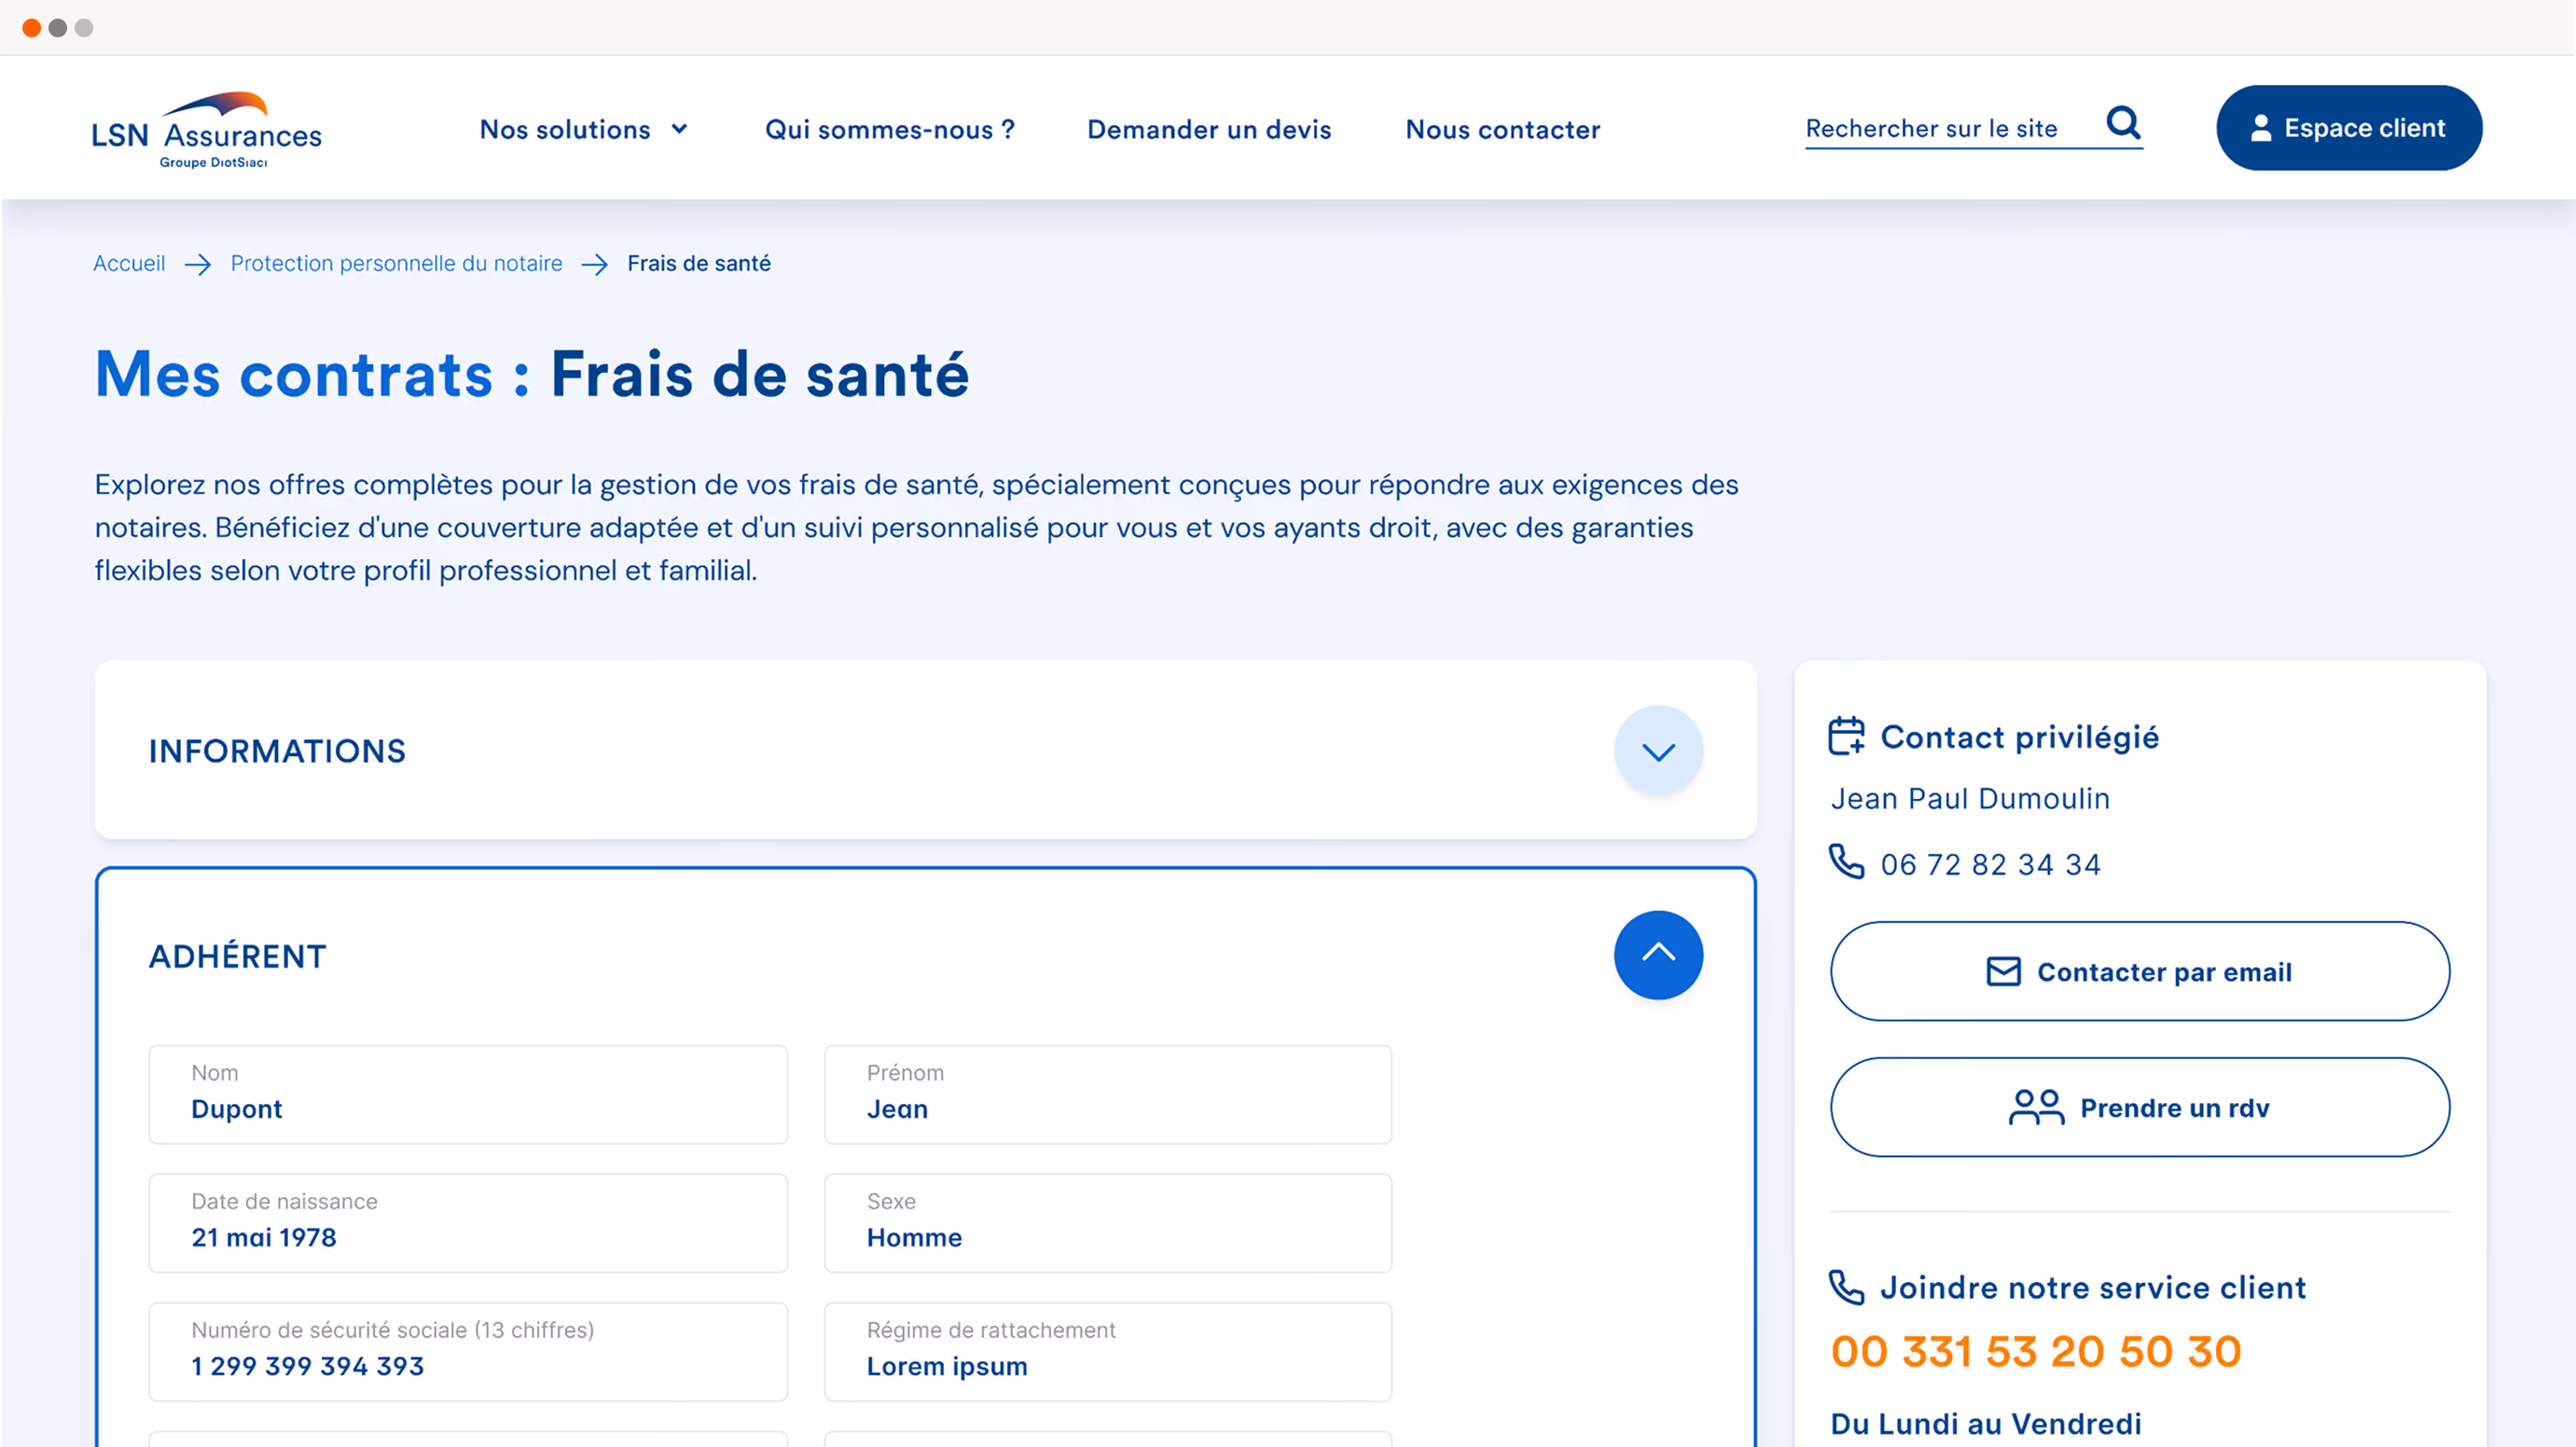Image resolution: width=2576 pixels, height=1447 pixels.
Task: Open Protection personnelle du notaire breadcrumb
Action: click(x=396, y=263)
